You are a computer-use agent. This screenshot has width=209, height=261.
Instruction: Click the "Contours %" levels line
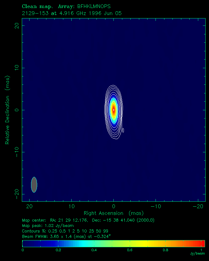click(x=65, y=231)
